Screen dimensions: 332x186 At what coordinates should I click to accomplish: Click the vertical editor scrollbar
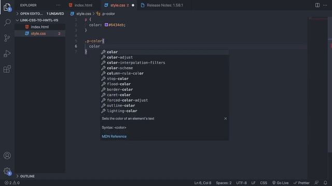click(x=330, y=84)
